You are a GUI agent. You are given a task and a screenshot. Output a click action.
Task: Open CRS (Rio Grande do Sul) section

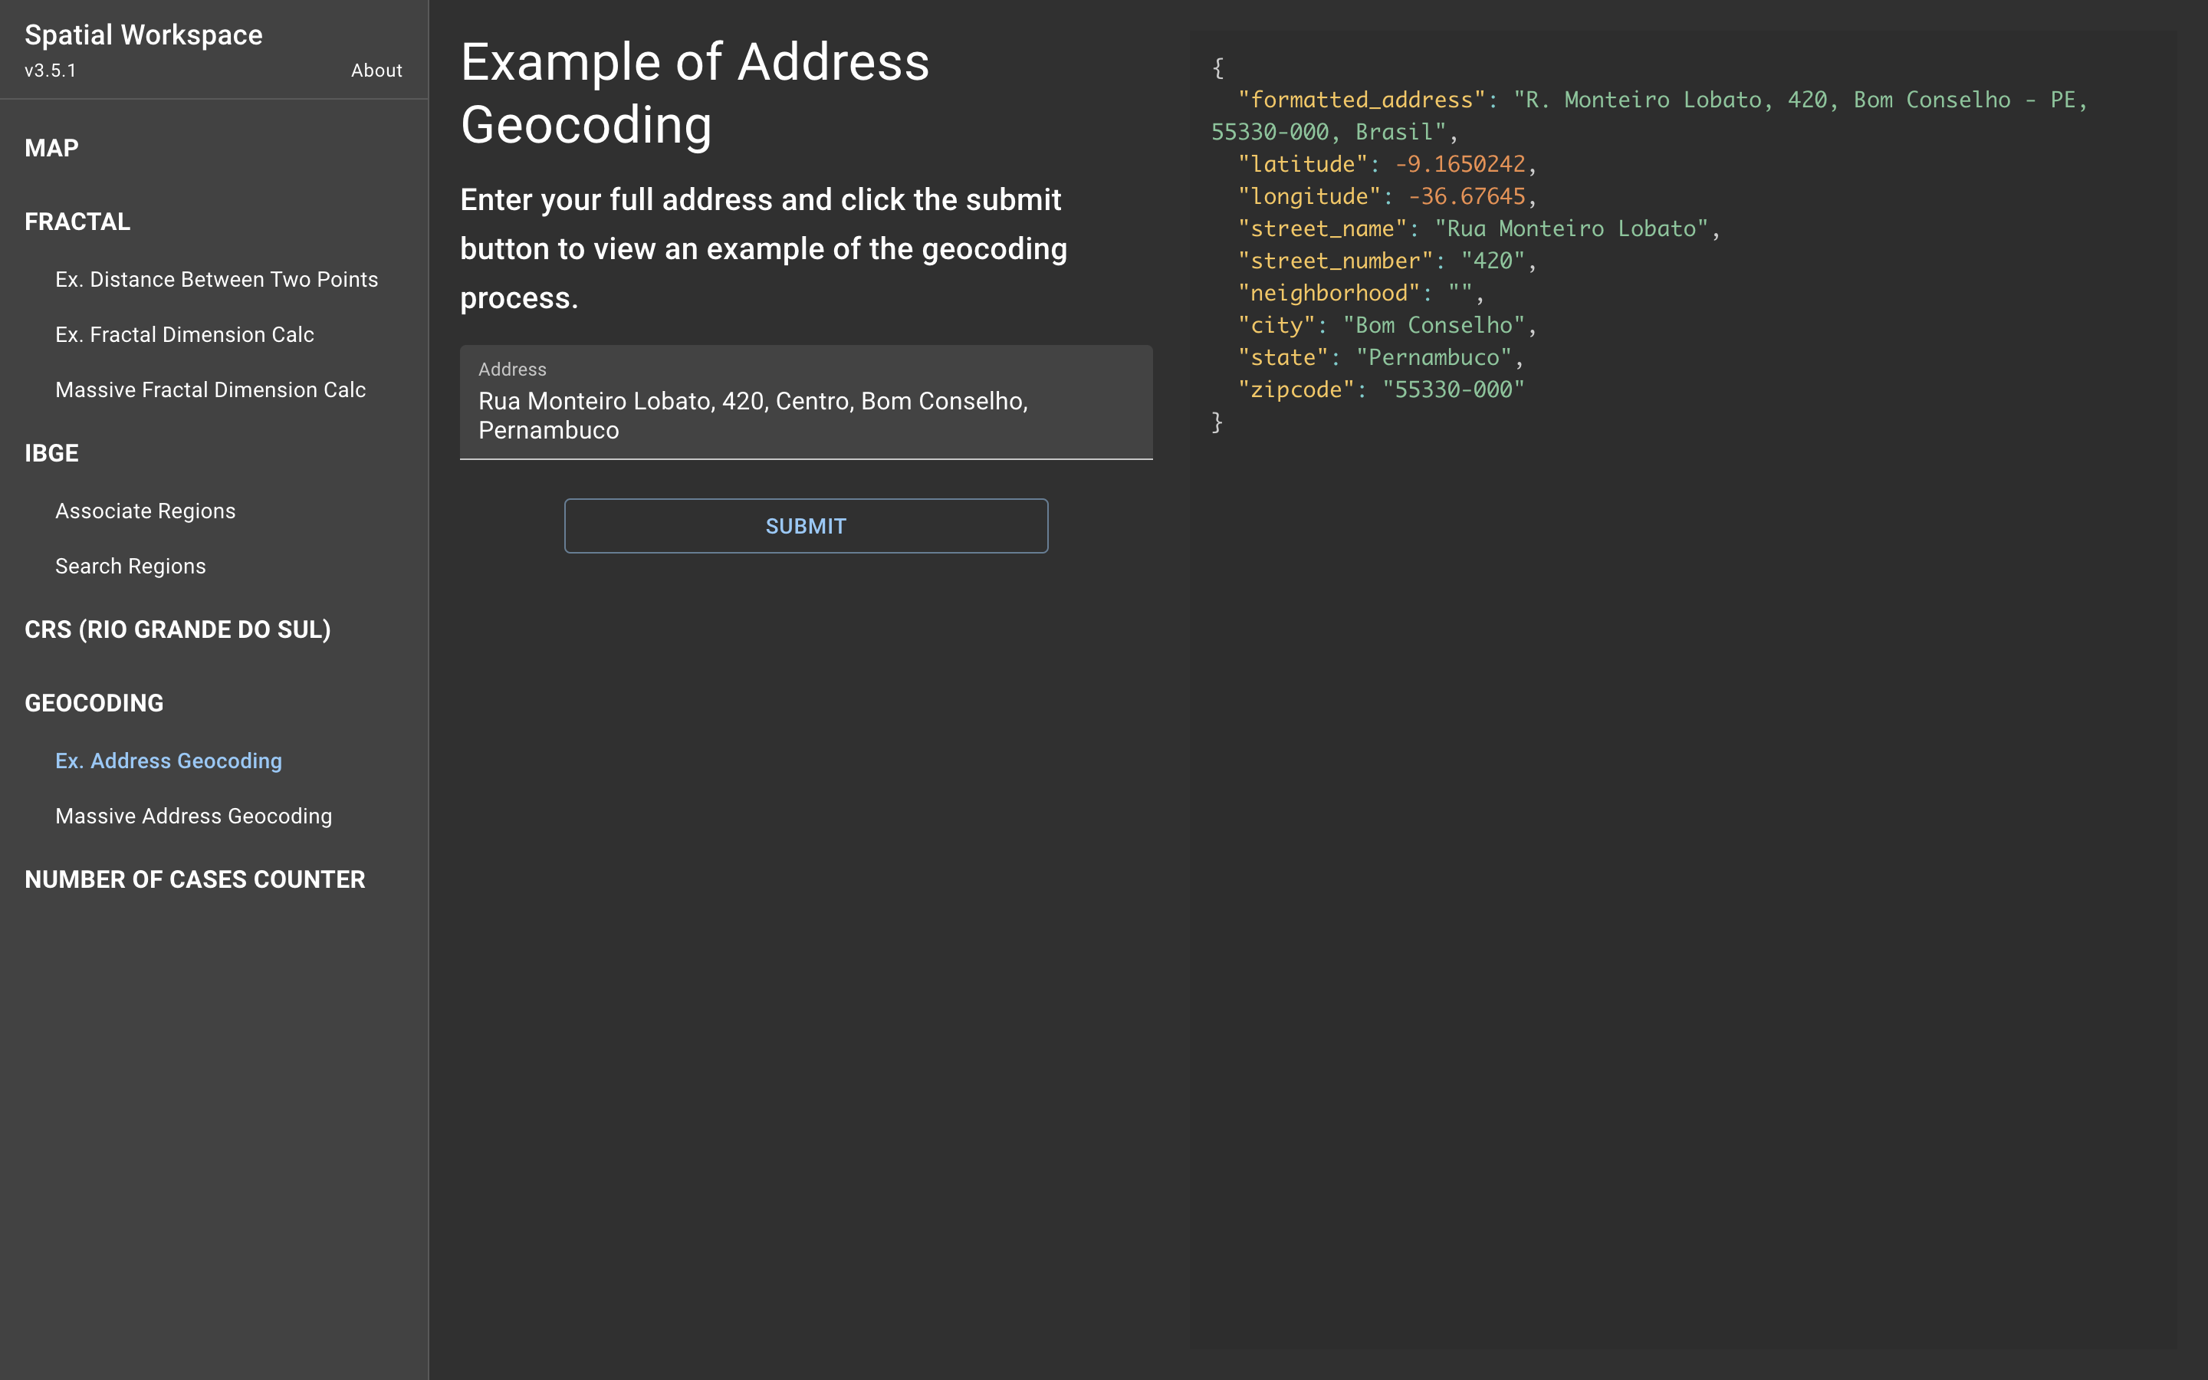pos(178,629)
